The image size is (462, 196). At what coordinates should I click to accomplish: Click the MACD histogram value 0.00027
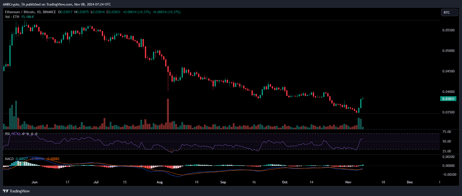(x=22, y=159)
